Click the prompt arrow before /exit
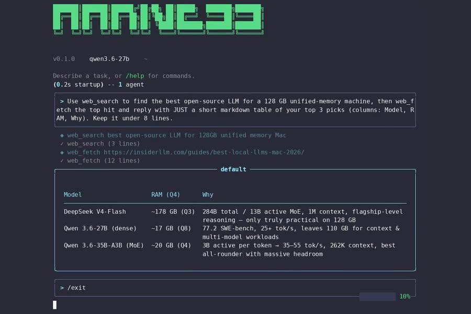Screen dimensions: 471x314 point(62,288)
